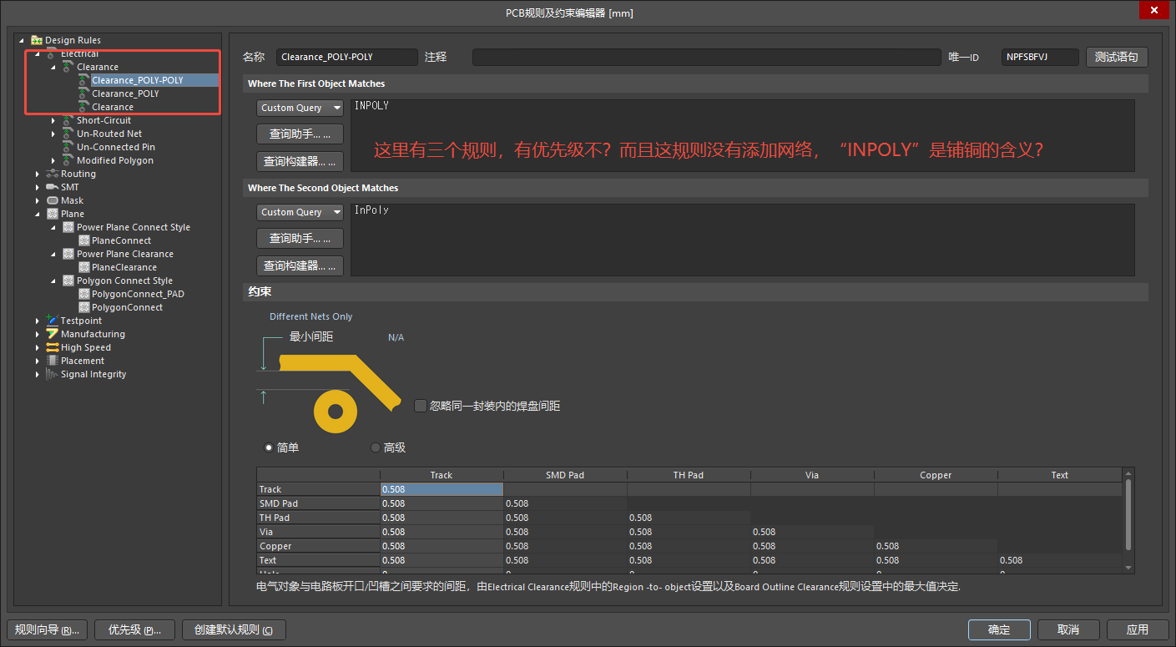Image resolution: width=1176 pixels, height=647 pixels.
Task: Click the Polygon Connect Style icon
Action: point(68,281)
